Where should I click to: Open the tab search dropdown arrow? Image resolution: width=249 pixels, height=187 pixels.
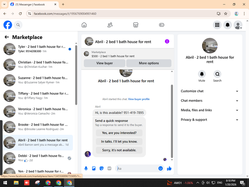[x=4, y=4]
